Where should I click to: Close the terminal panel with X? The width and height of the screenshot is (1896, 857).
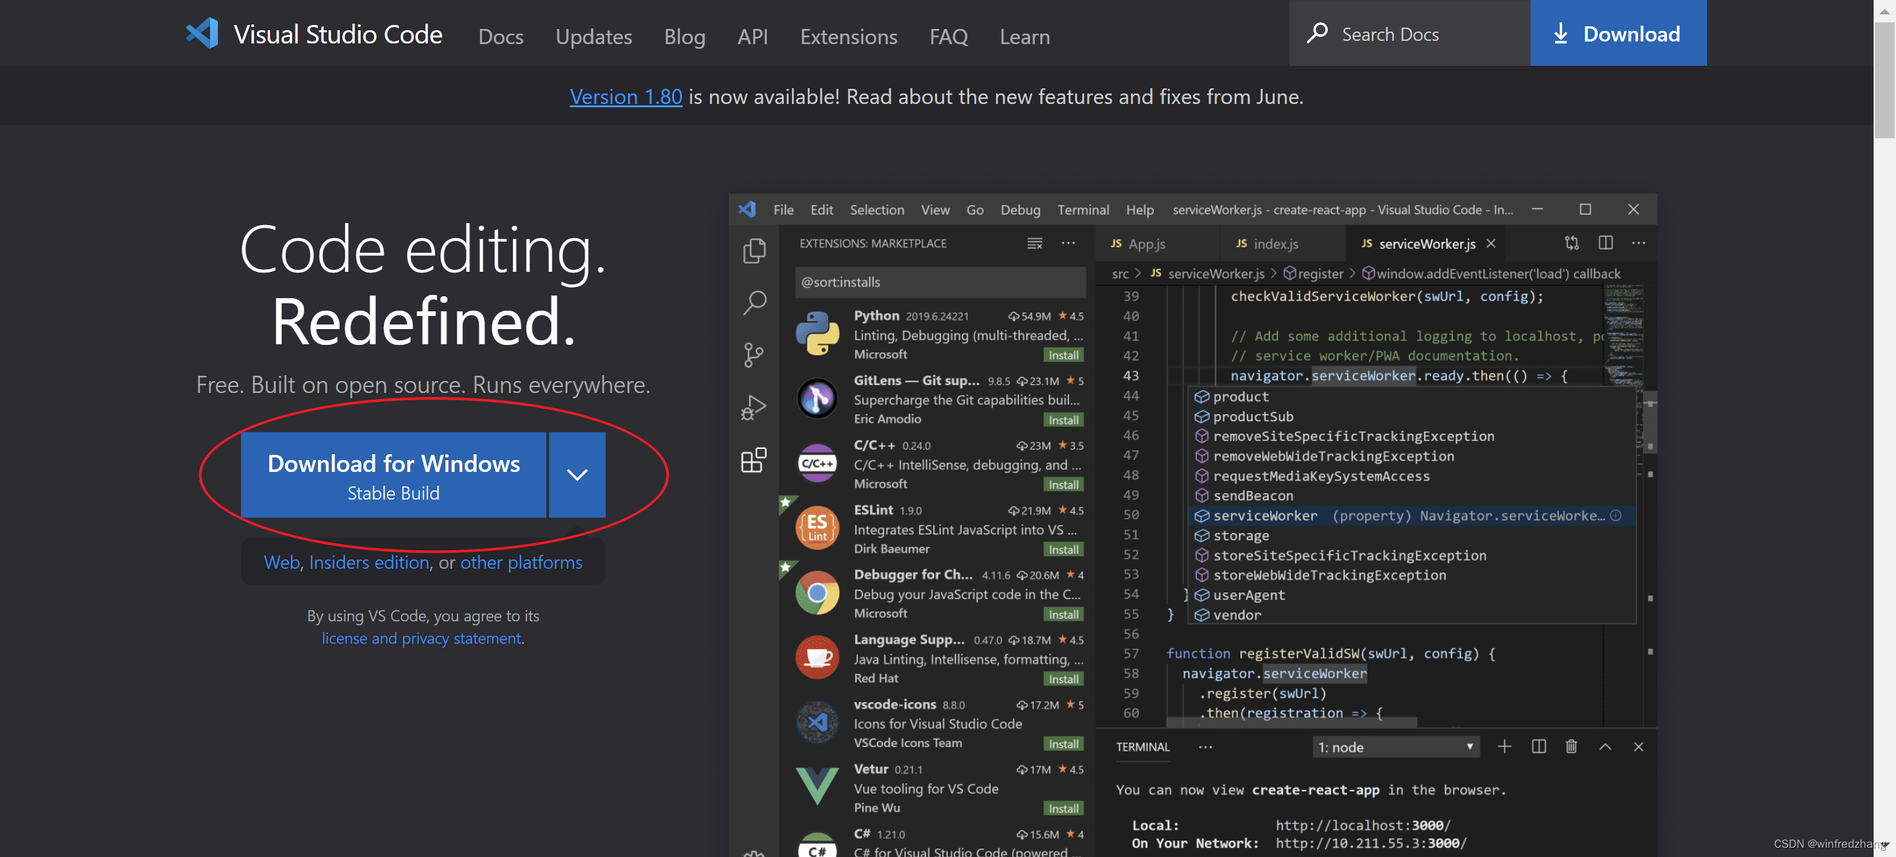1638,746
